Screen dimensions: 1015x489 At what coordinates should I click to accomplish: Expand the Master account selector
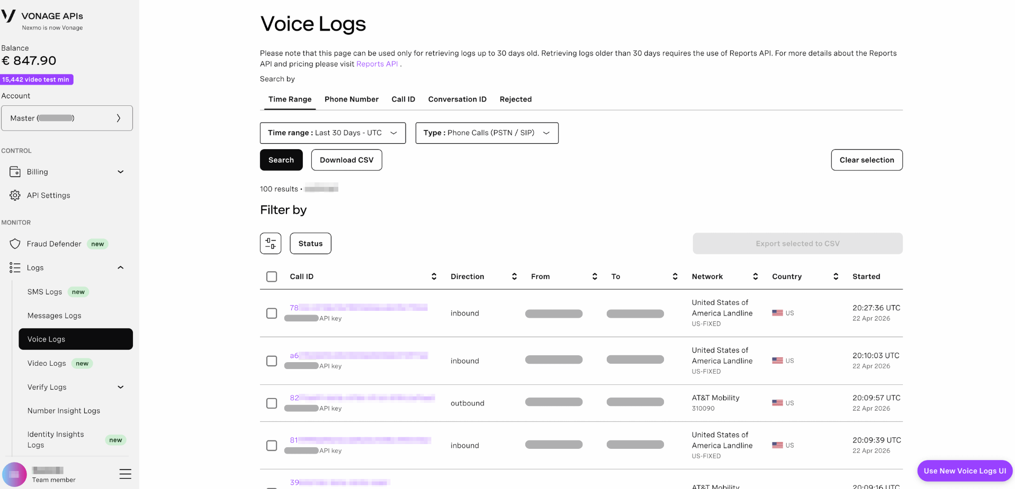click(67, 118)
